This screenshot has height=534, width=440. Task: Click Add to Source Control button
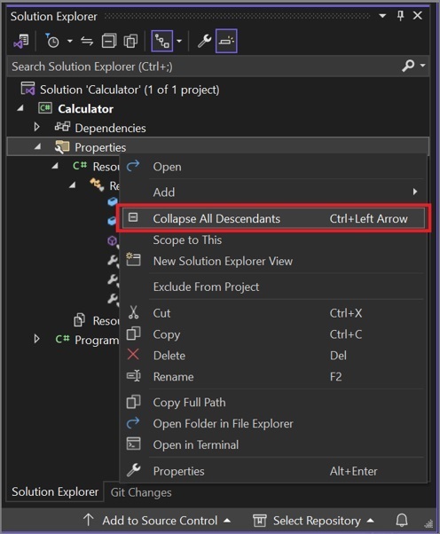157,521
